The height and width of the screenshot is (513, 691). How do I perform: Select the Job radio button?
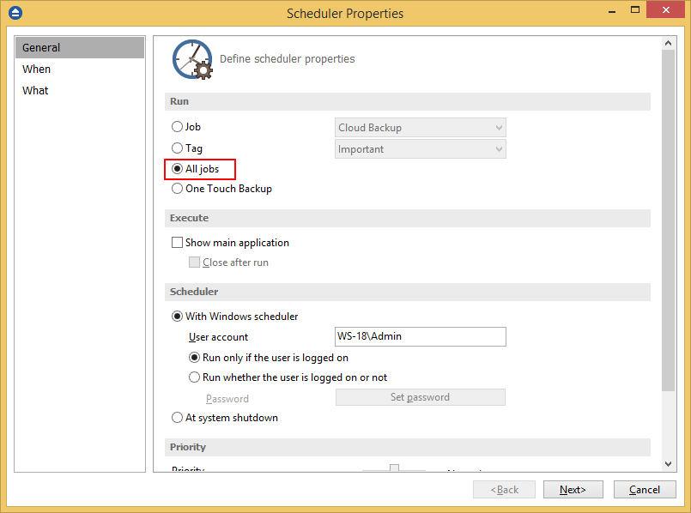178,127
